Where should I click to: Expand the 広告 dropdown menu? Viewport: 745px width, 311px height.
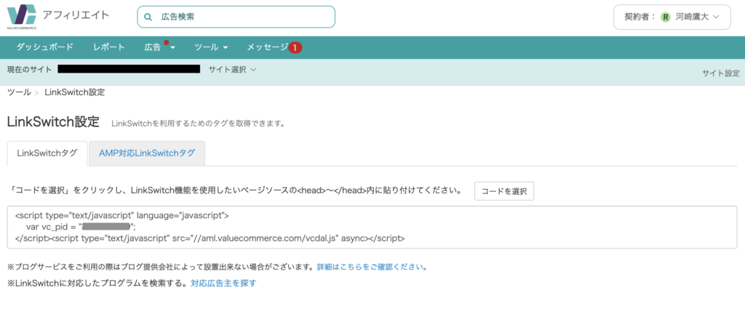tap(159, 47)
